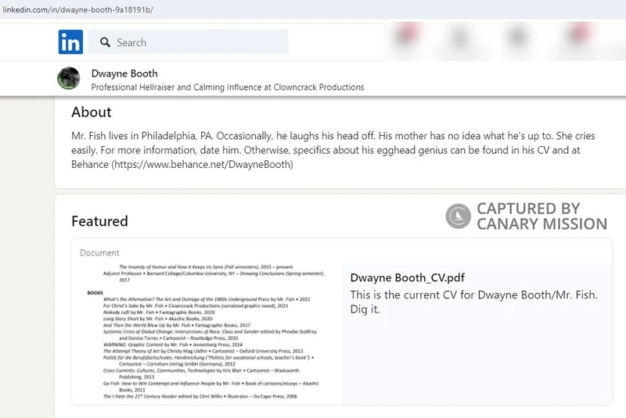Click the LinkedIn logo icon
Image resolution: width=626 pixels, height=418 pixels.
tap(70, 42)
